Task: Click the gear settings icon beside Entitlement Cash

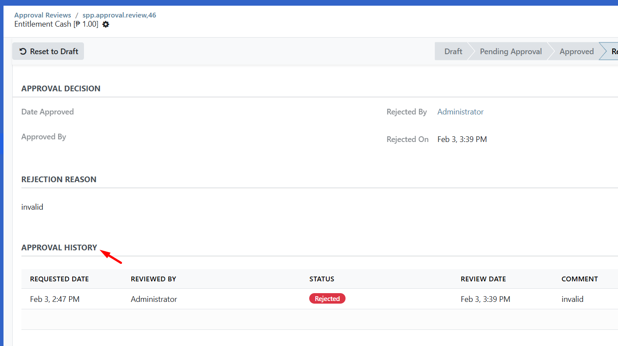Action: (106, 24)
